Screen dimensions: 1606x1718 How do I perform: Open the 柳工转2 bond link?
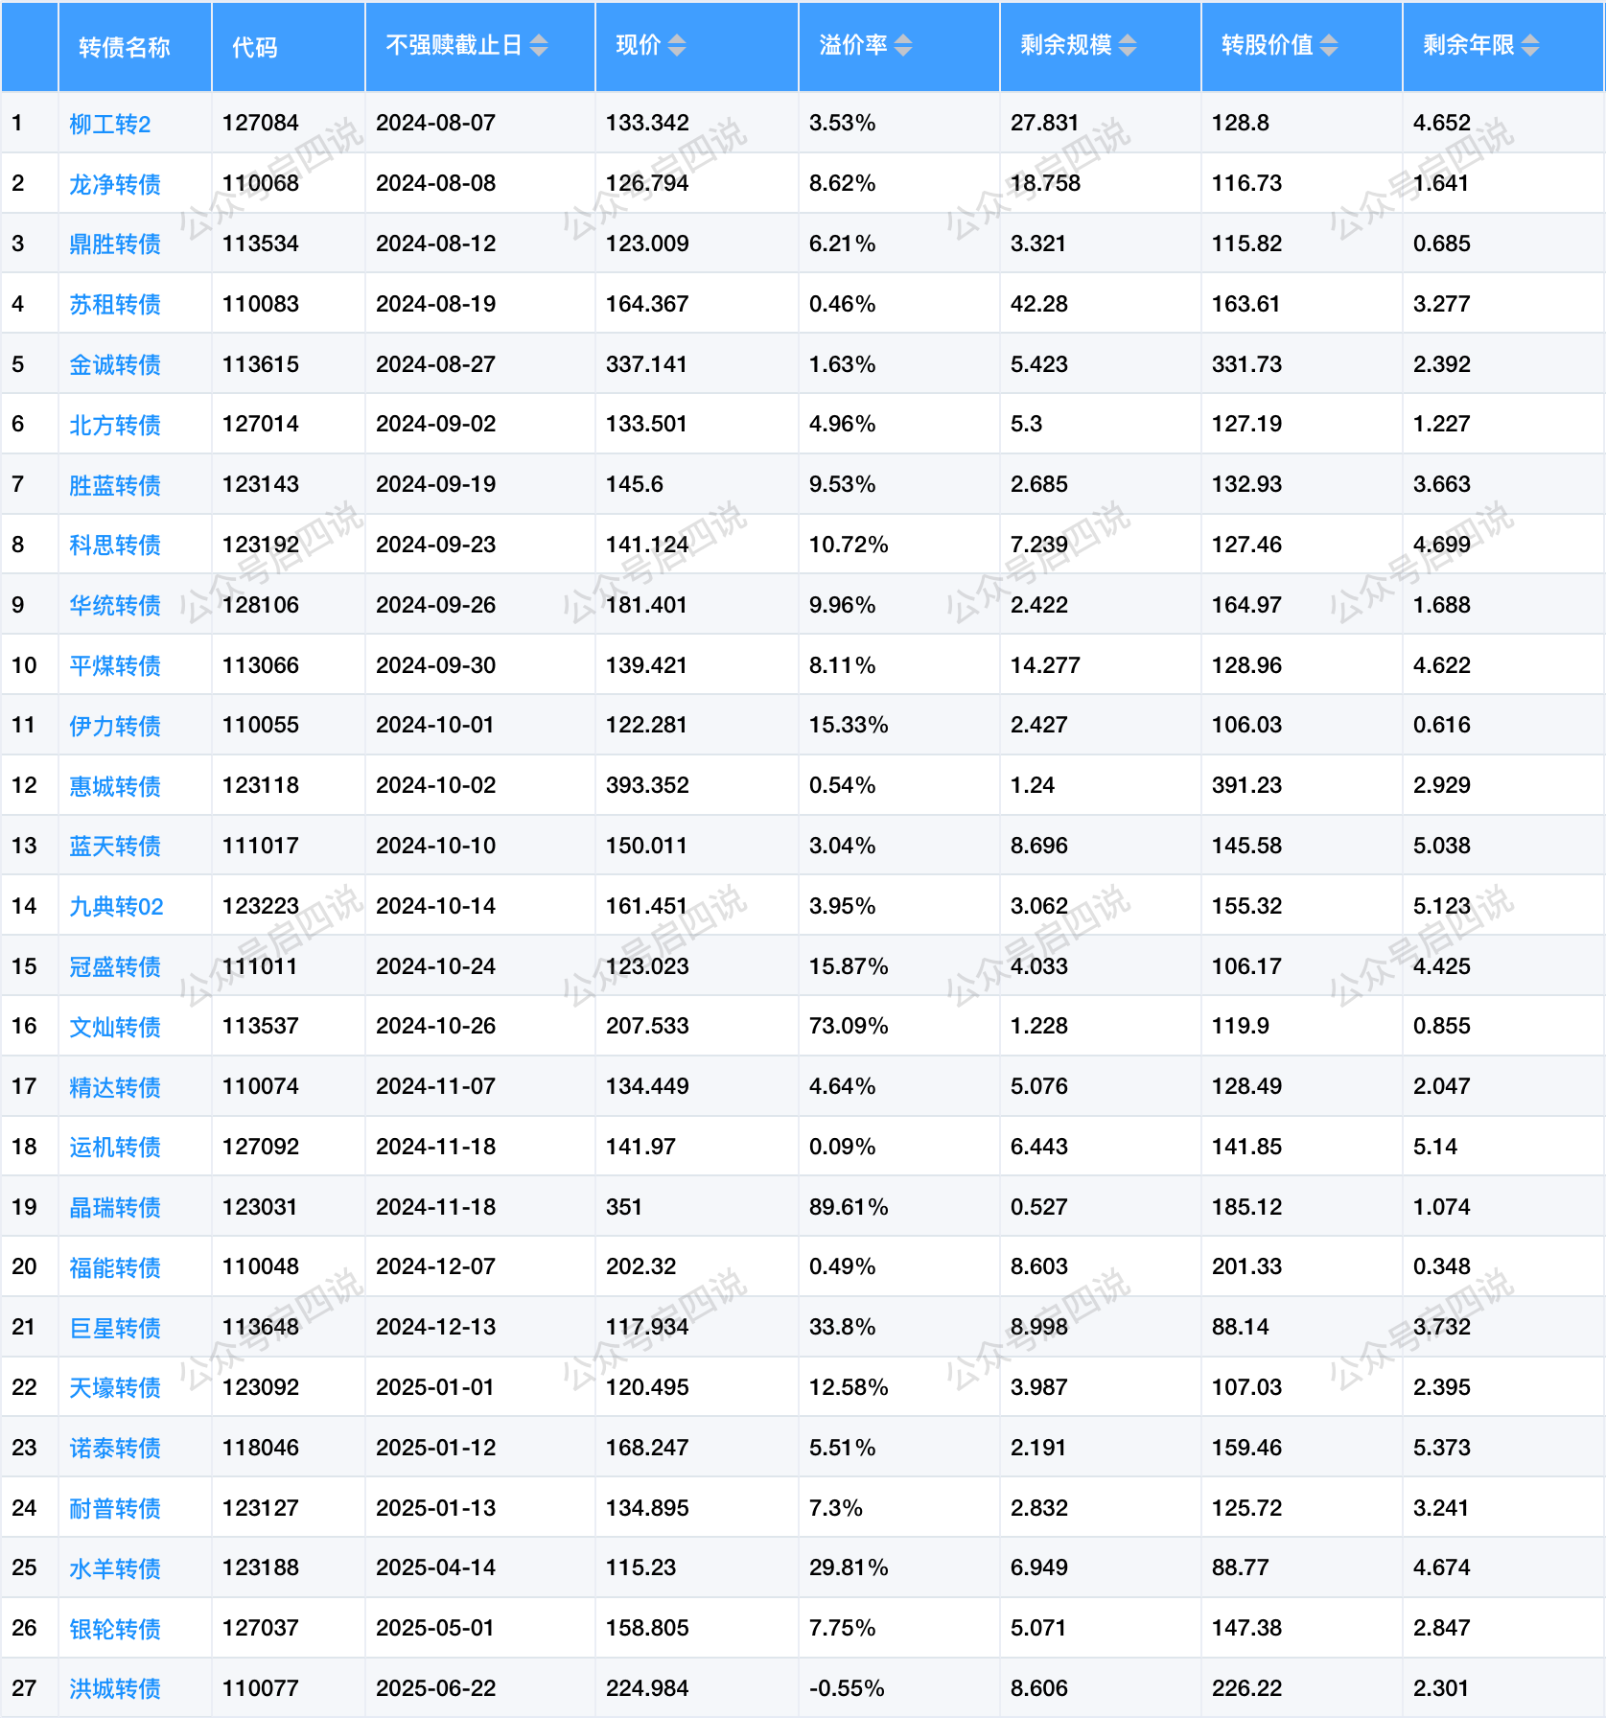[110, 125]
